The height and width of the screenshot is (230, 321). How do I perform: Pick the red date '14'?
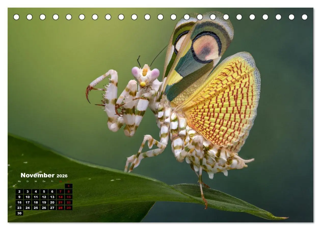point(60,197)
